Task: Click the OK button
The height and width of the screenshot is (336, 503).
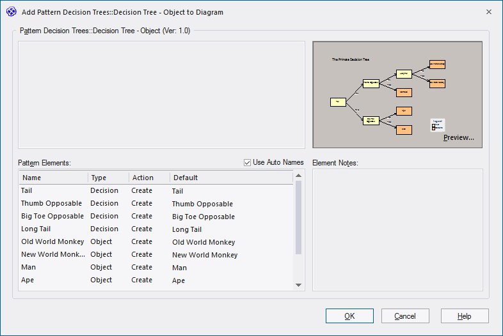Action: 349,316
